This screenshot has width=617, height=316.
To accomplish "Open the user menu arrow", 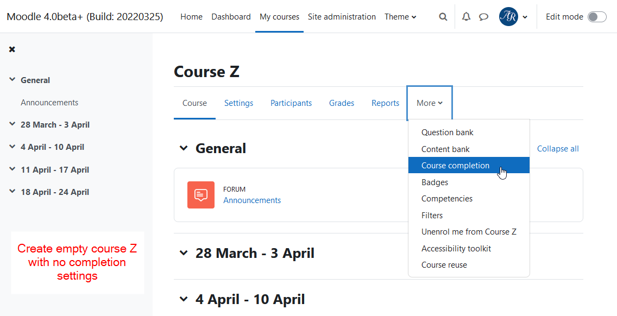I will click(525, 17).
